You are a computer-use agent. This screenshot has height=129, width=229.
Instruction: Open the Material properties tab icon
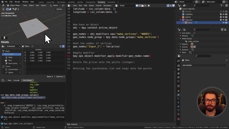(x=179, y=114)
